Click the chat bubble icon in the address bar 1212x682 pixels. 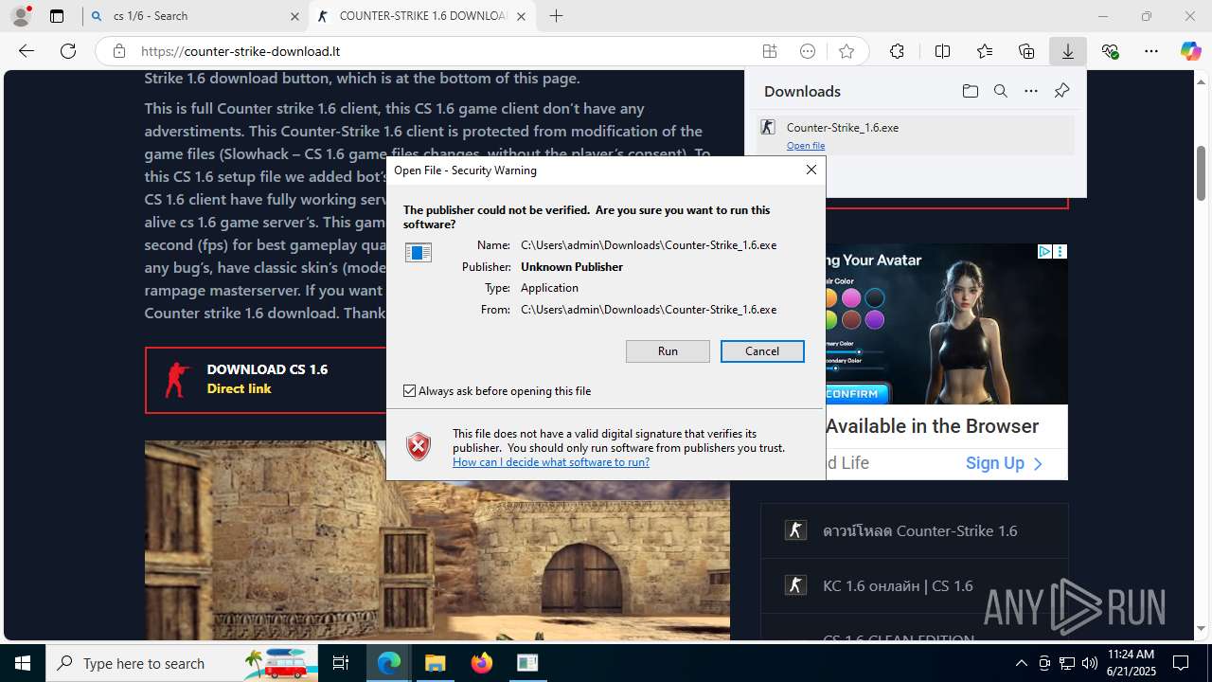[x=808, y=51]
